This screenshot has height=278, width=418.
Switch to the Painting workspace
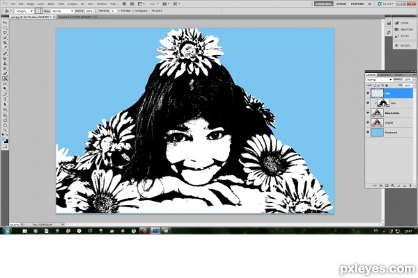(x=357, y=4)
